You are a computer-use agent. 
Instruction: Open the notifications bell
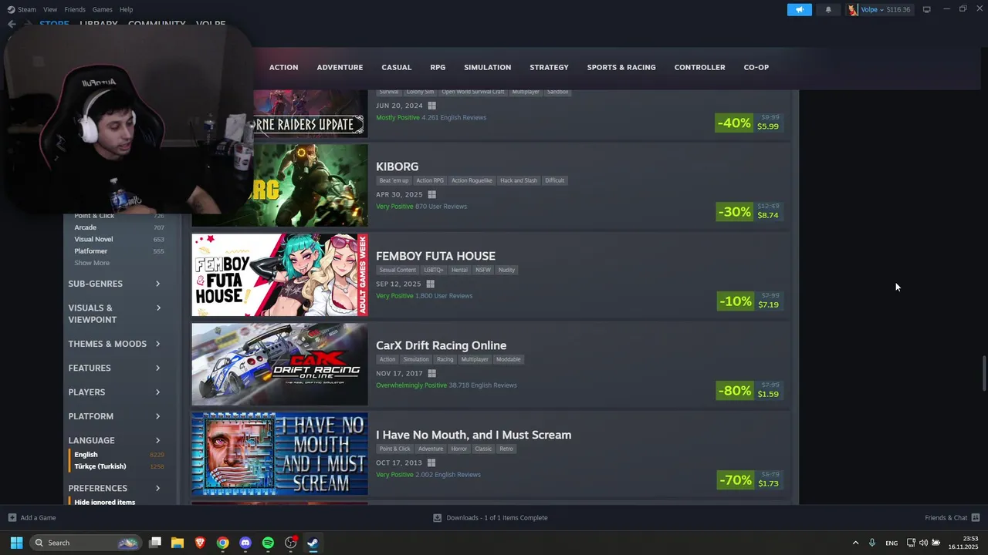coord(828,9)
